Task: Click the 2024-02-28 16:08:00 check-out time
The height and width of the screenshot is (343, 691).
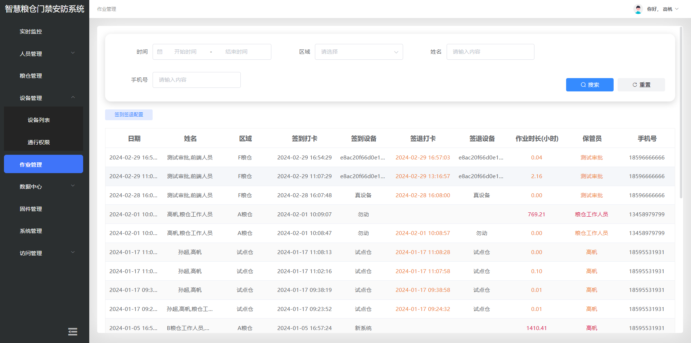Action: point(423,195)
